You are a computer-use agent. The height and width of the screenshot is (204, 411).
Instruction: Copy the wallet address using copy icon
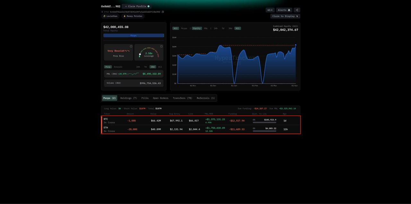click(x=163, y=12)
